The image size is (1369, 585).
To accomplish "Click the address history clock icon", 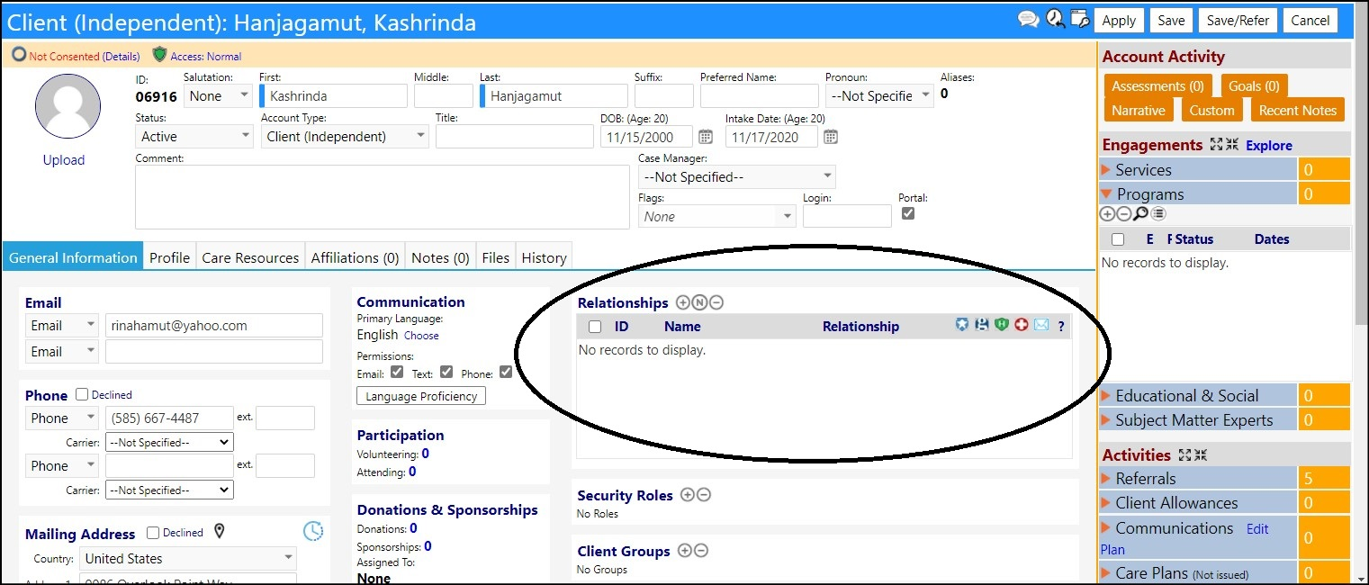I will [312, 531].
